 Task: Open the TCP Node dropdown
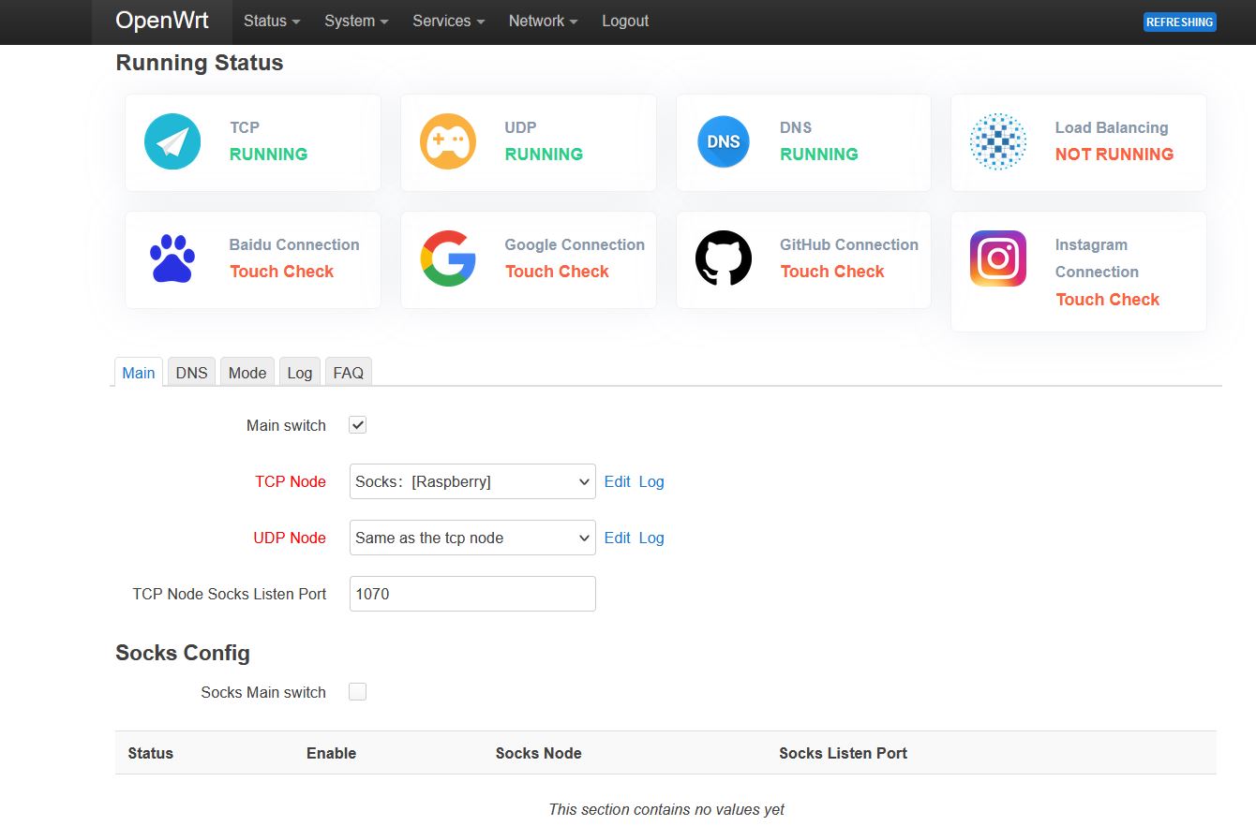click(471, 480)
